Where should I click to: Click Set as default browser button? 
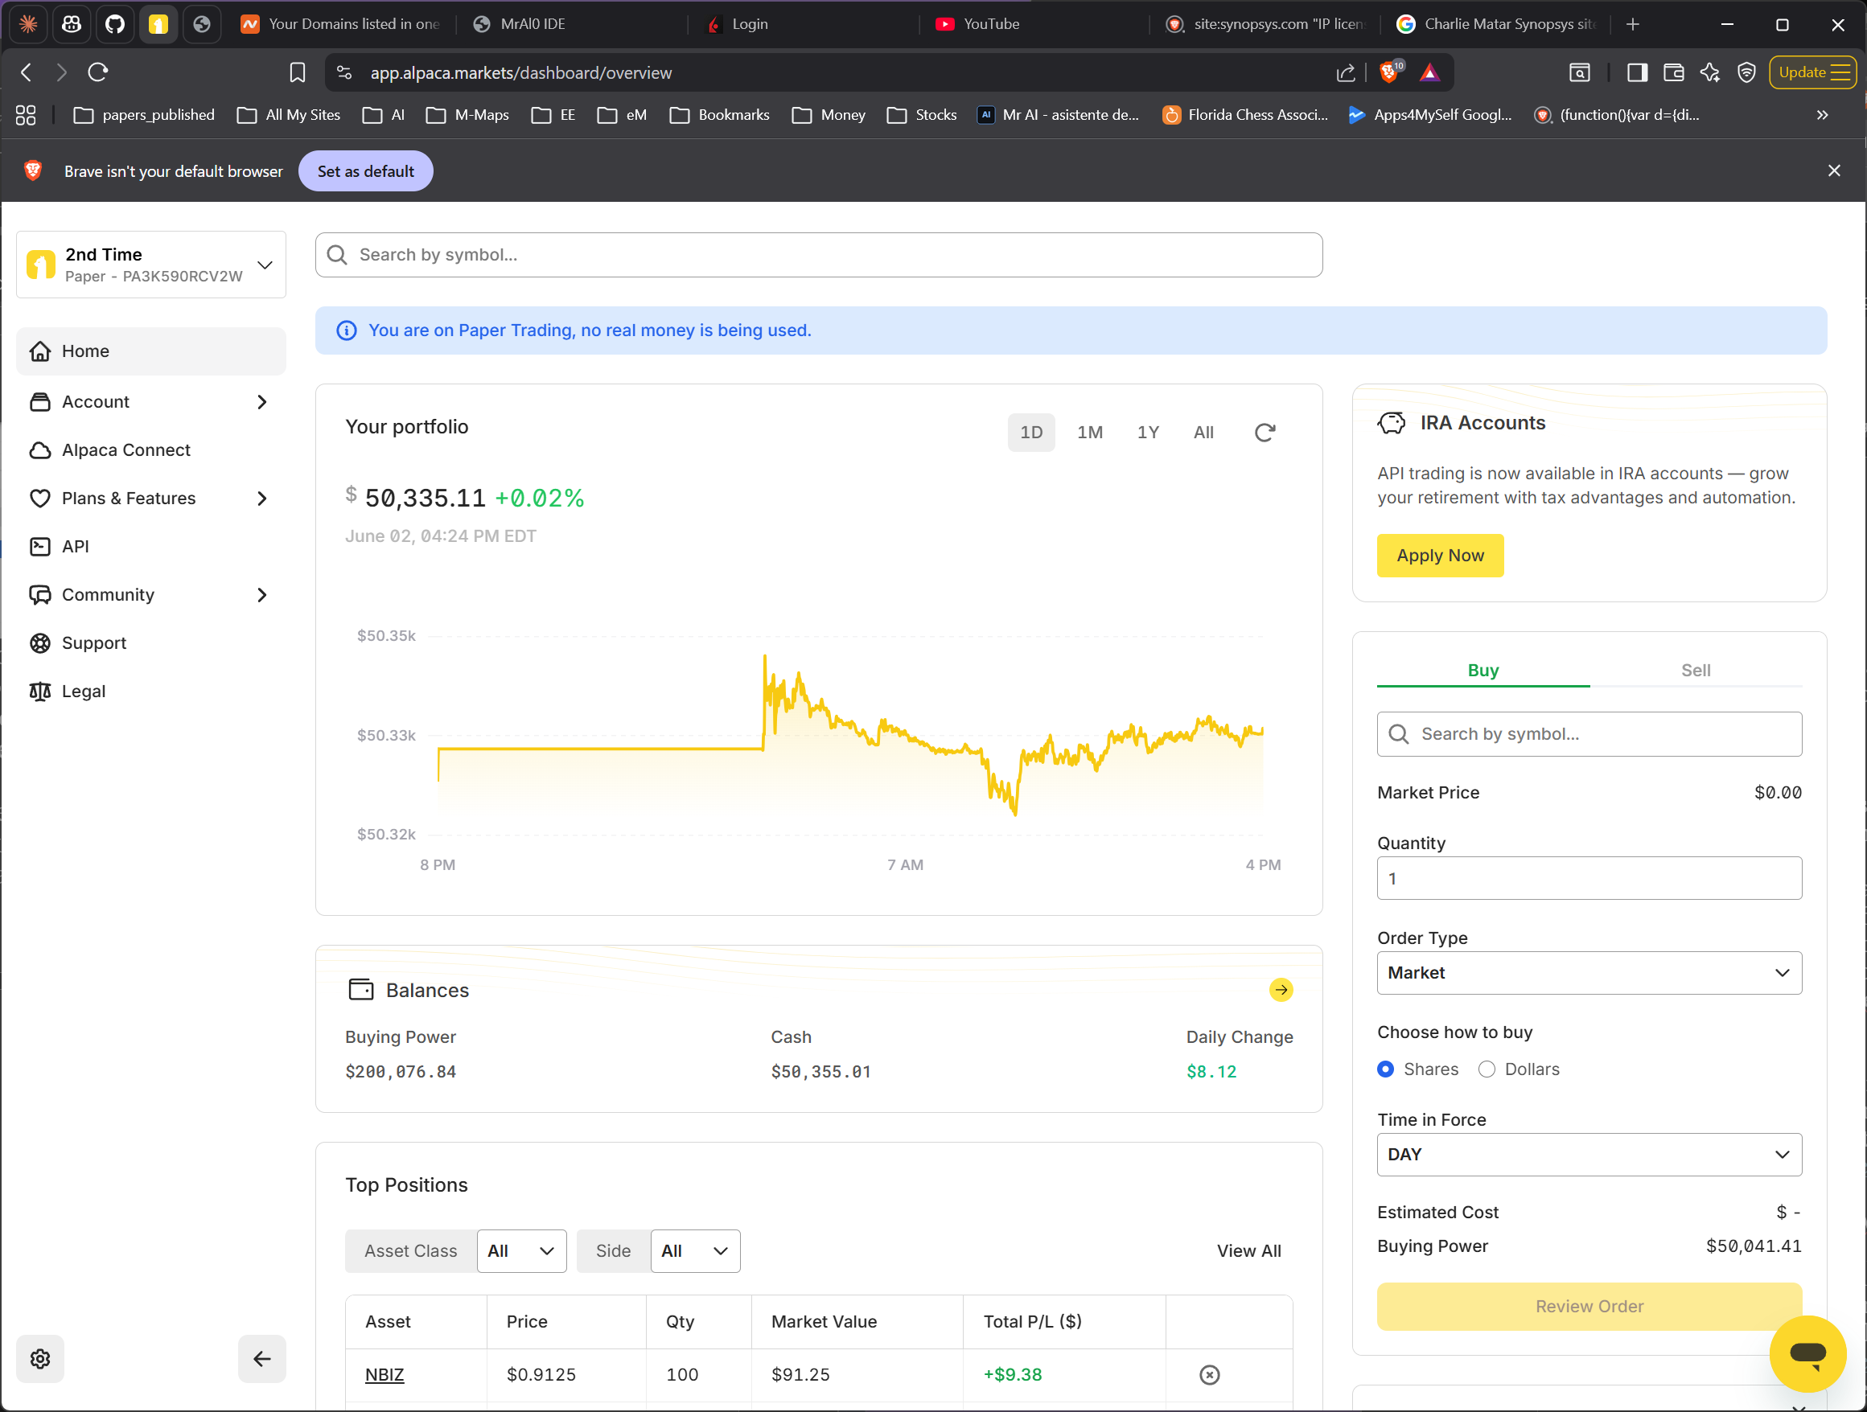[365, 171]
